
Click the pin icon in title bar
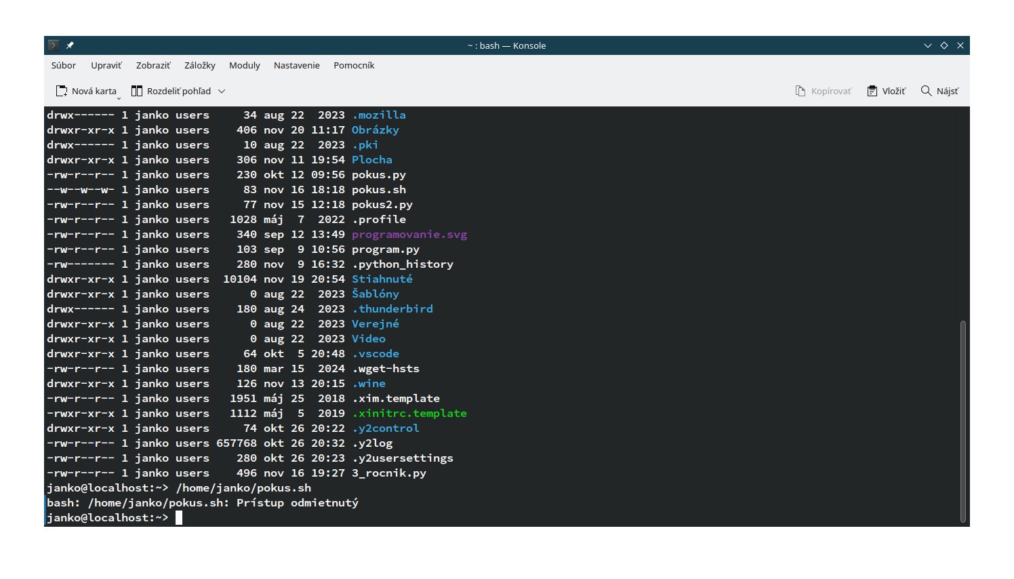[x=70, y=45]
